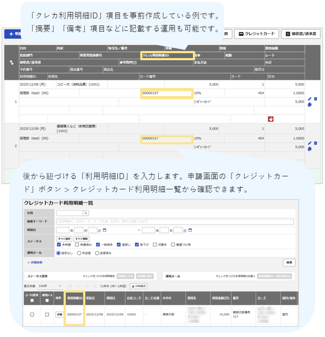
Task: Open the クレジットカード button
Action: [x=257, y=34]
